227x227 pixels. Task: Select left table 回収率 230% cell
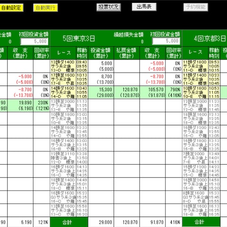click(42, 105)
